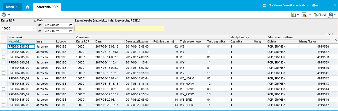
Task: Open the Menu button
Action: click(x=12, y=7)
